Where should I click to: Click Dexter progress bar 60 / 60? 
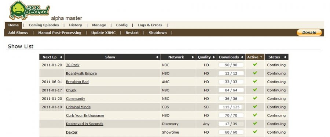coord(231,132)
